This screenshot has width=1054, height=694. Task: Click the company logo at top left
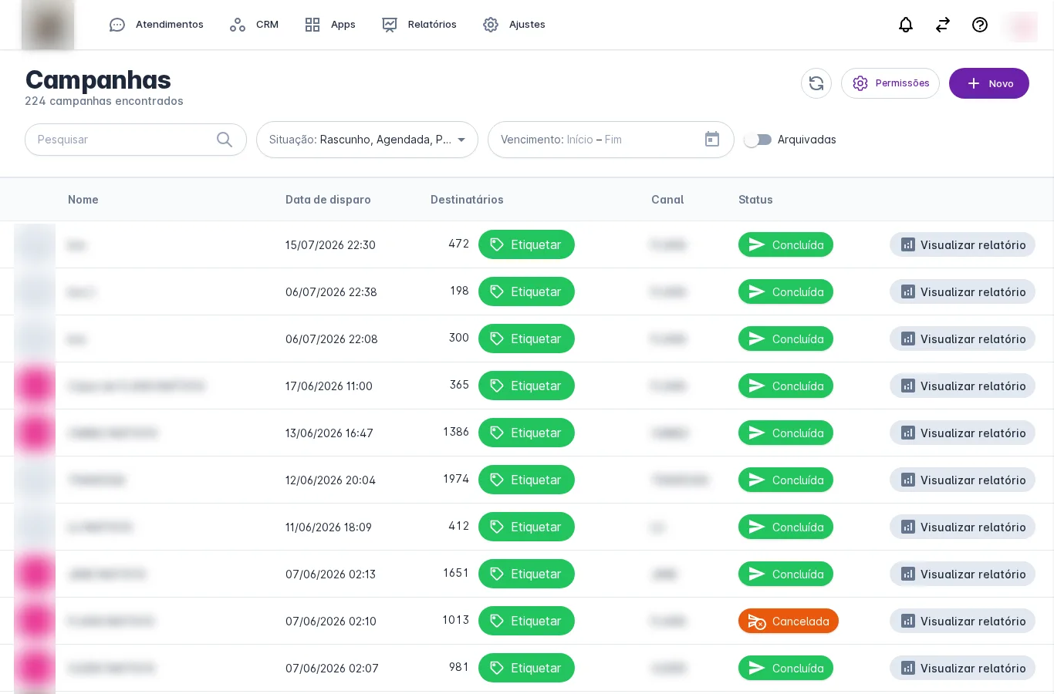[48, 25]
